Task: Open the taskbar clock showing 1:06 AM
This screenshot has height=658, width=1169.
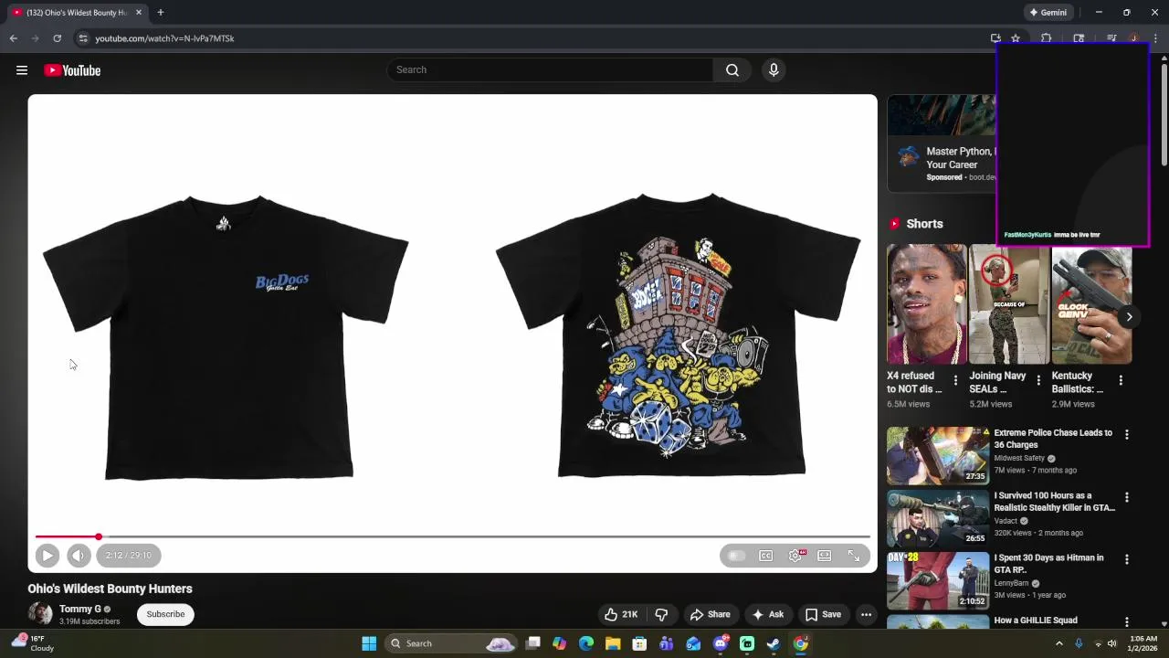Action: (x=1143, y=643)
